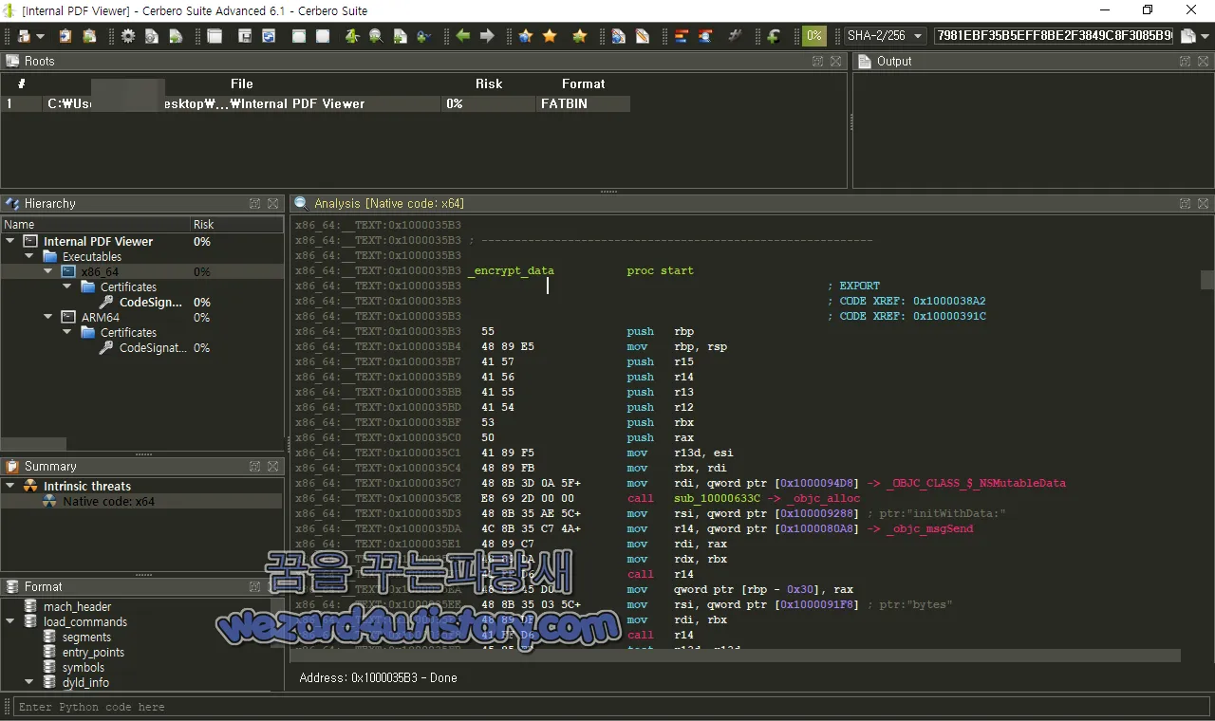Float the Roots panel
Screen dimensions: 1215x721
click(817, 61)
